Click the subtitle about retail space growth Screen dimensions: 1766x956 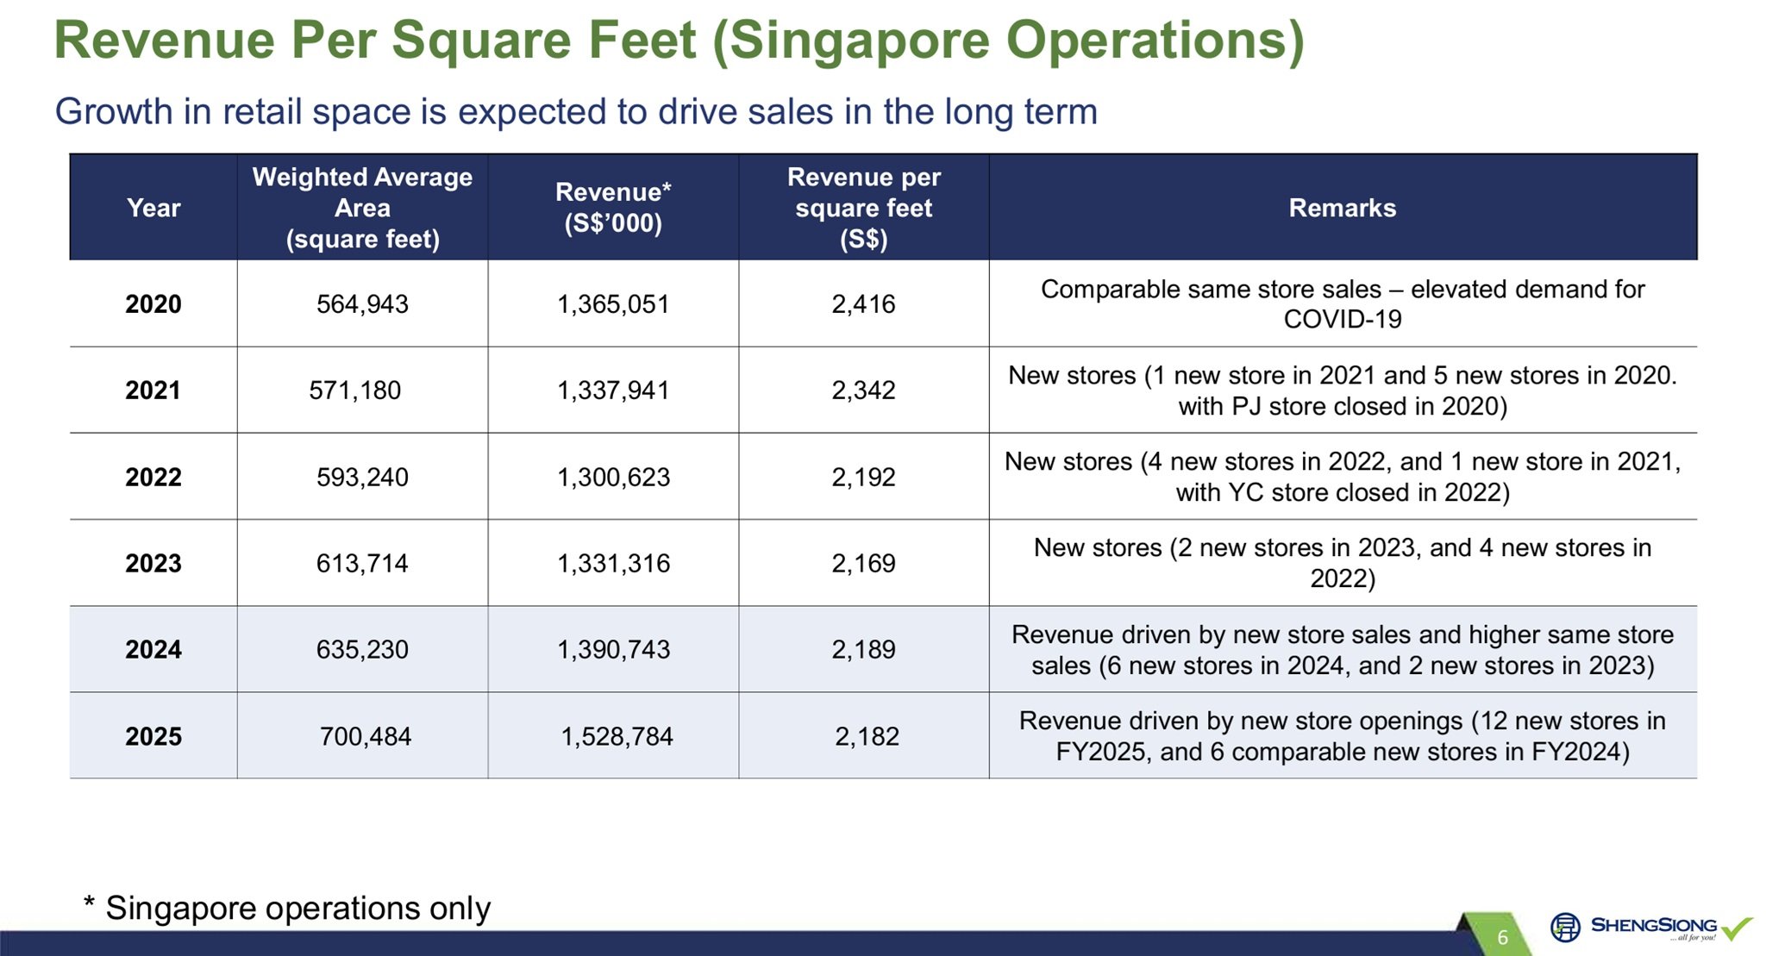(x=575, y=112)
